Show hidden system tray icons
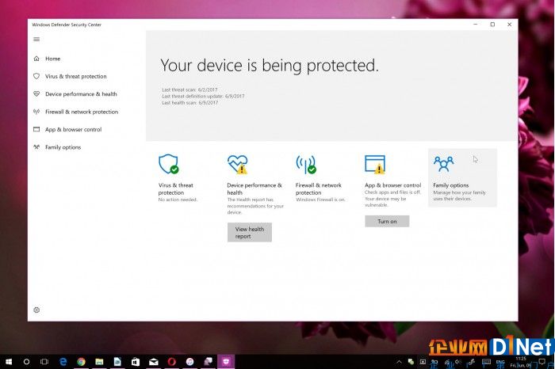555x369 pixels. point(399,362)
